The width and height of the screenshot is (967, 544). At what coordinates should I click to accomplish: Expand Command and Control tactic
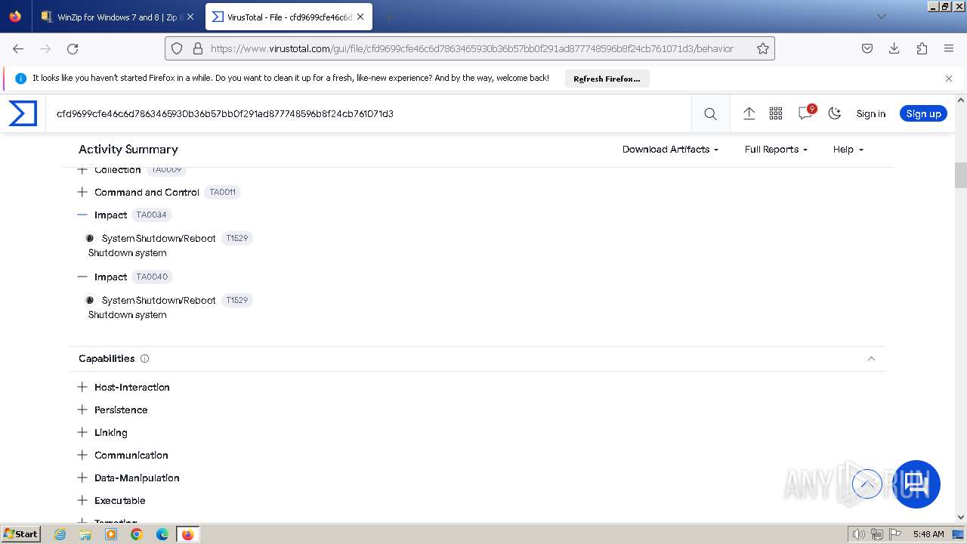coord(83,192)
